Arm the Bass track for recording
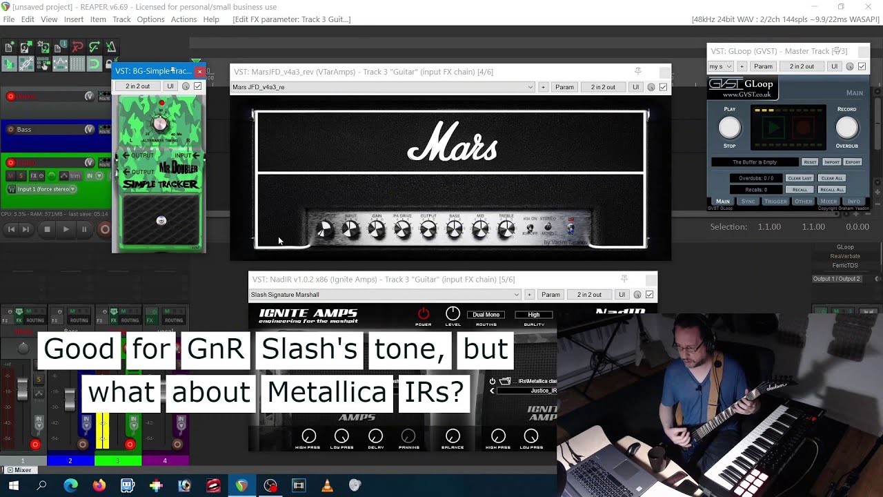The height and width of the screenshot is (497, 883). point(10,129)
